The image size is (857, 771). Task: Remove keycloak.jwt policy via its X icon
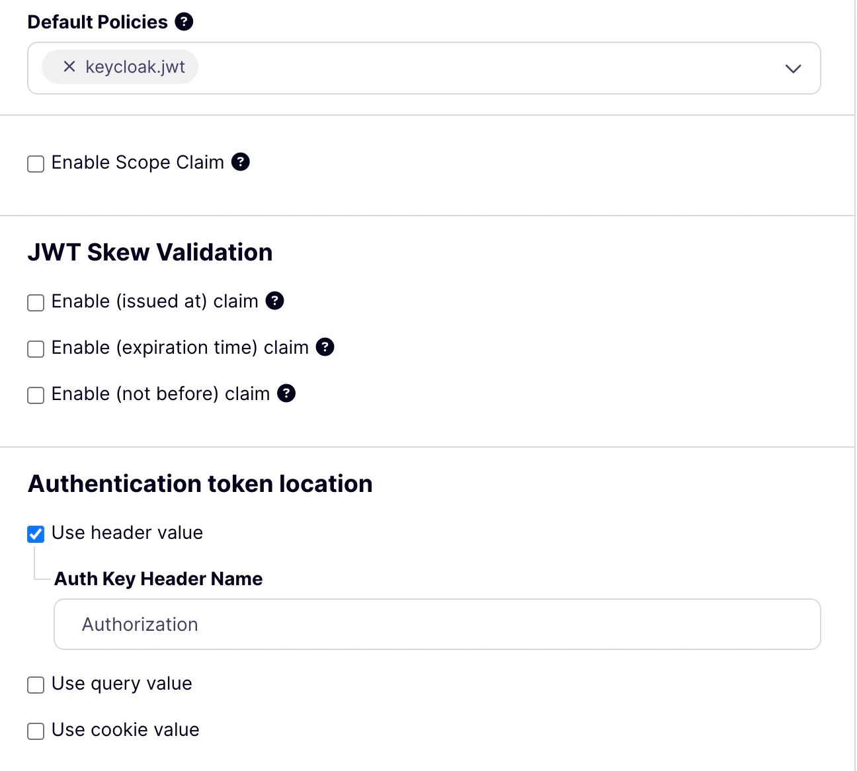tap(69, 67)
